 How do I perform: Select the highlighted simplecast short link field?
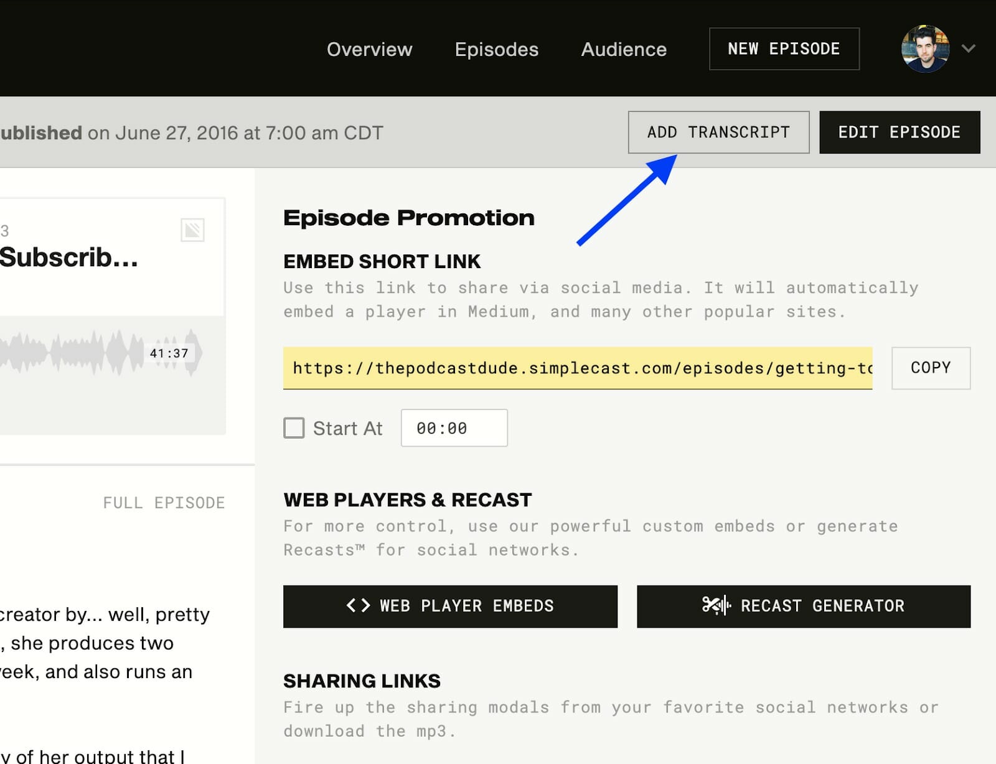click(x=577, y=368)
